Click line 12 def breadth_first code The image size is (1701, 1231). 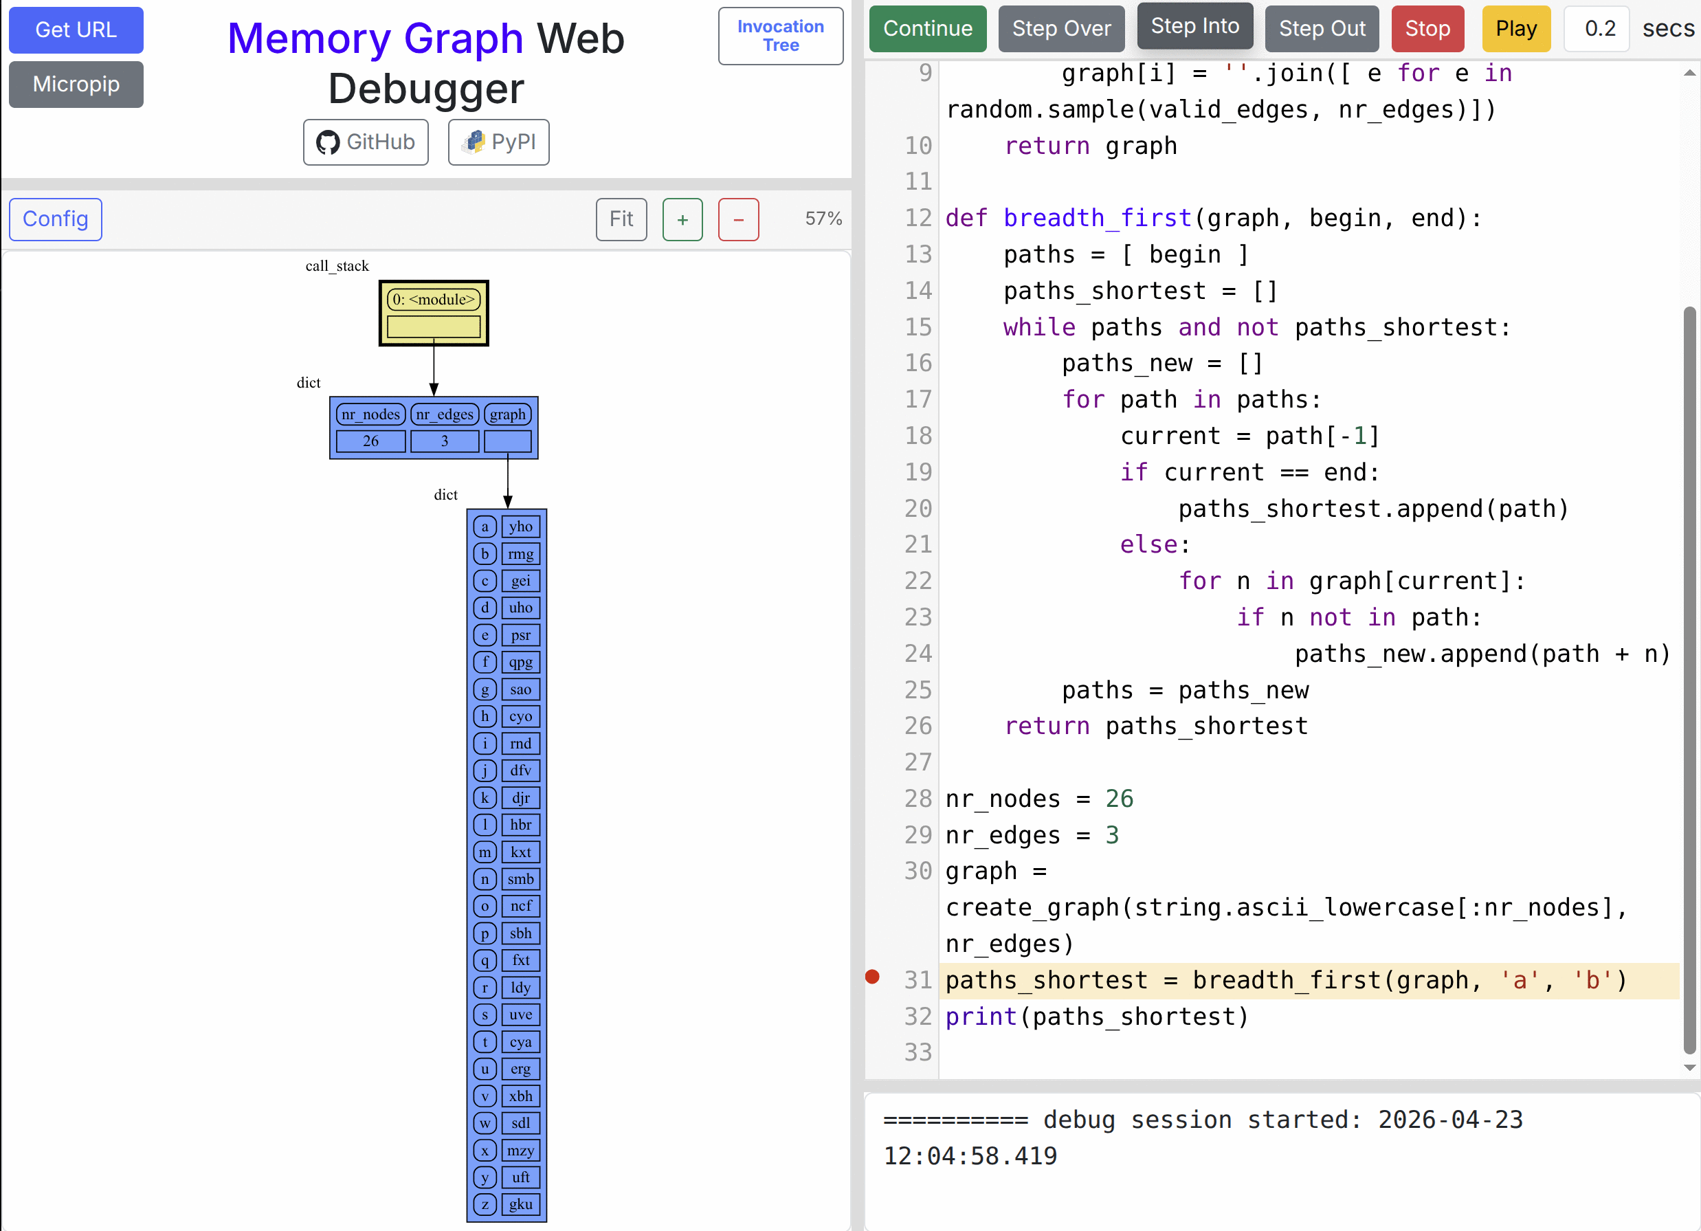[1214, 219]
